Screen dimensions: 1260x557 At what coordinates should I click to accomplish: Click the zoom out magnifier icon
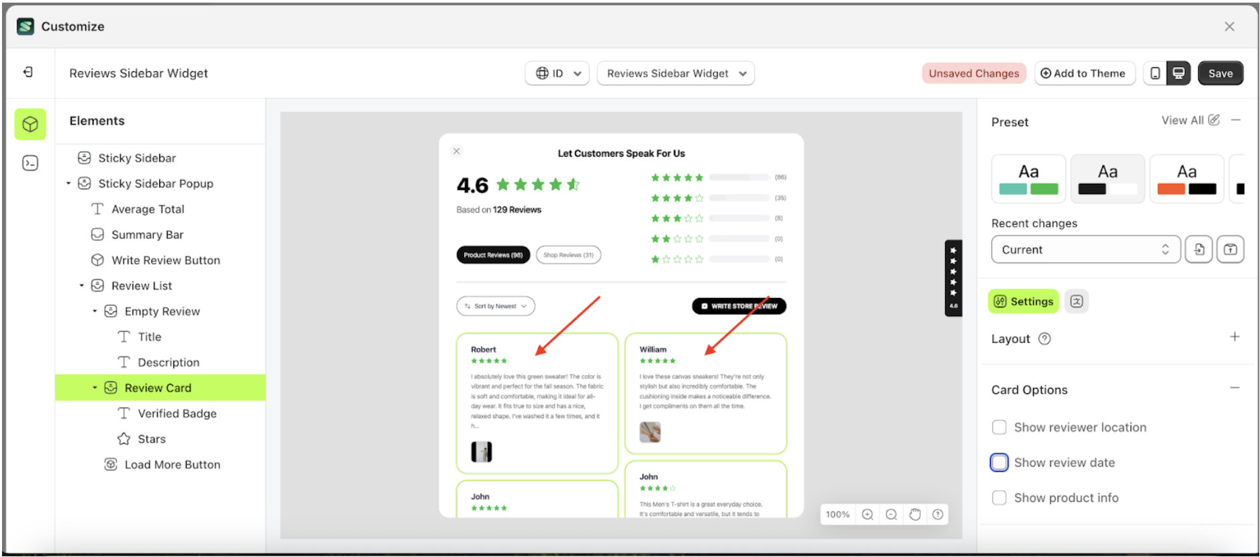click(891, 515)
